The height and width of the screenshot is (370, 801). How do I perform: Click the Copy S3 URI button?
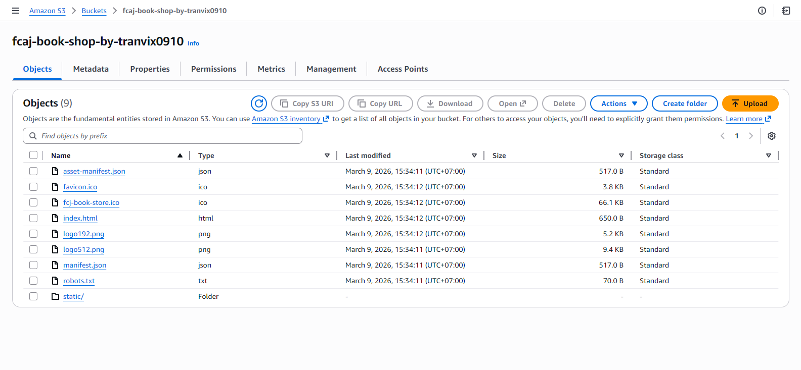[308, 103]
